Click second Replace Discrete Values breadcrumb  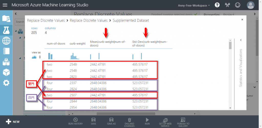tap(89, 20)
